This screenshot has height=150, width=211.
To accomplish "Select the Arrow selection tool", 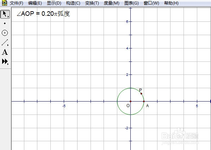I will click(x=5, y=14).
